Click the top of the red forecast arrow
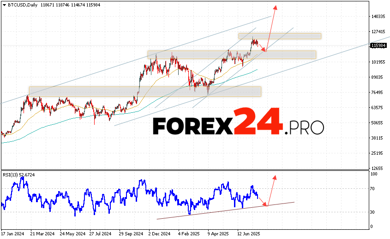This screenshot has width=390, height=239. [x=275, y=7]
